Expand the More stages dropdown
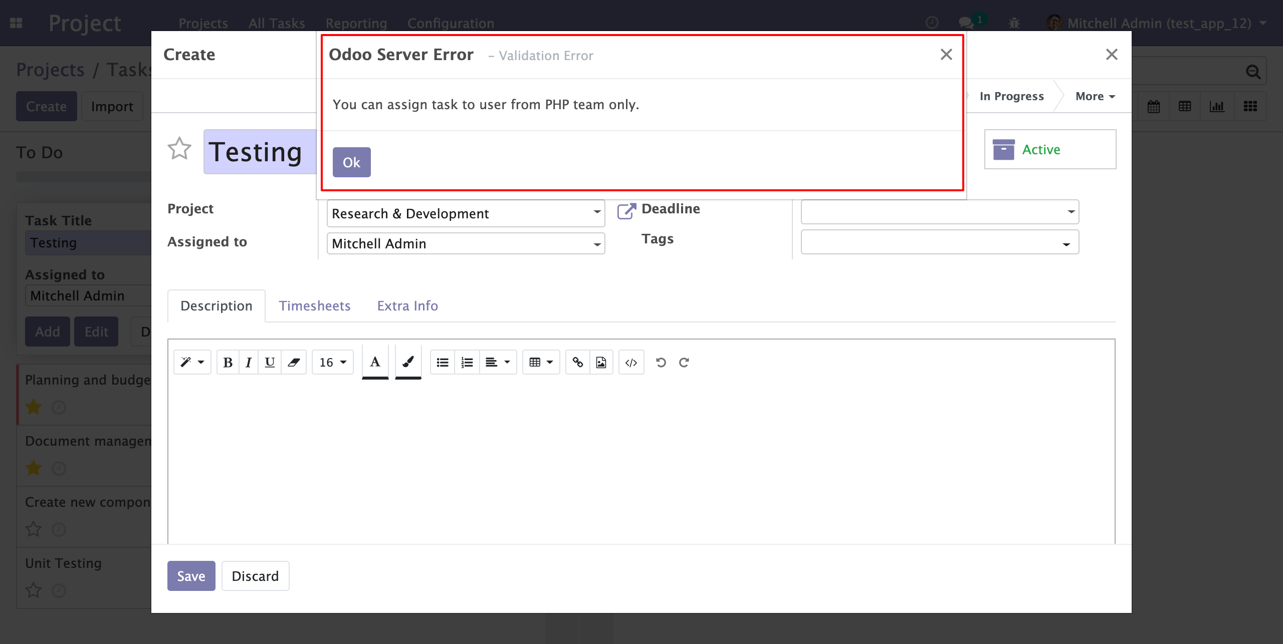 point(1095,96)
